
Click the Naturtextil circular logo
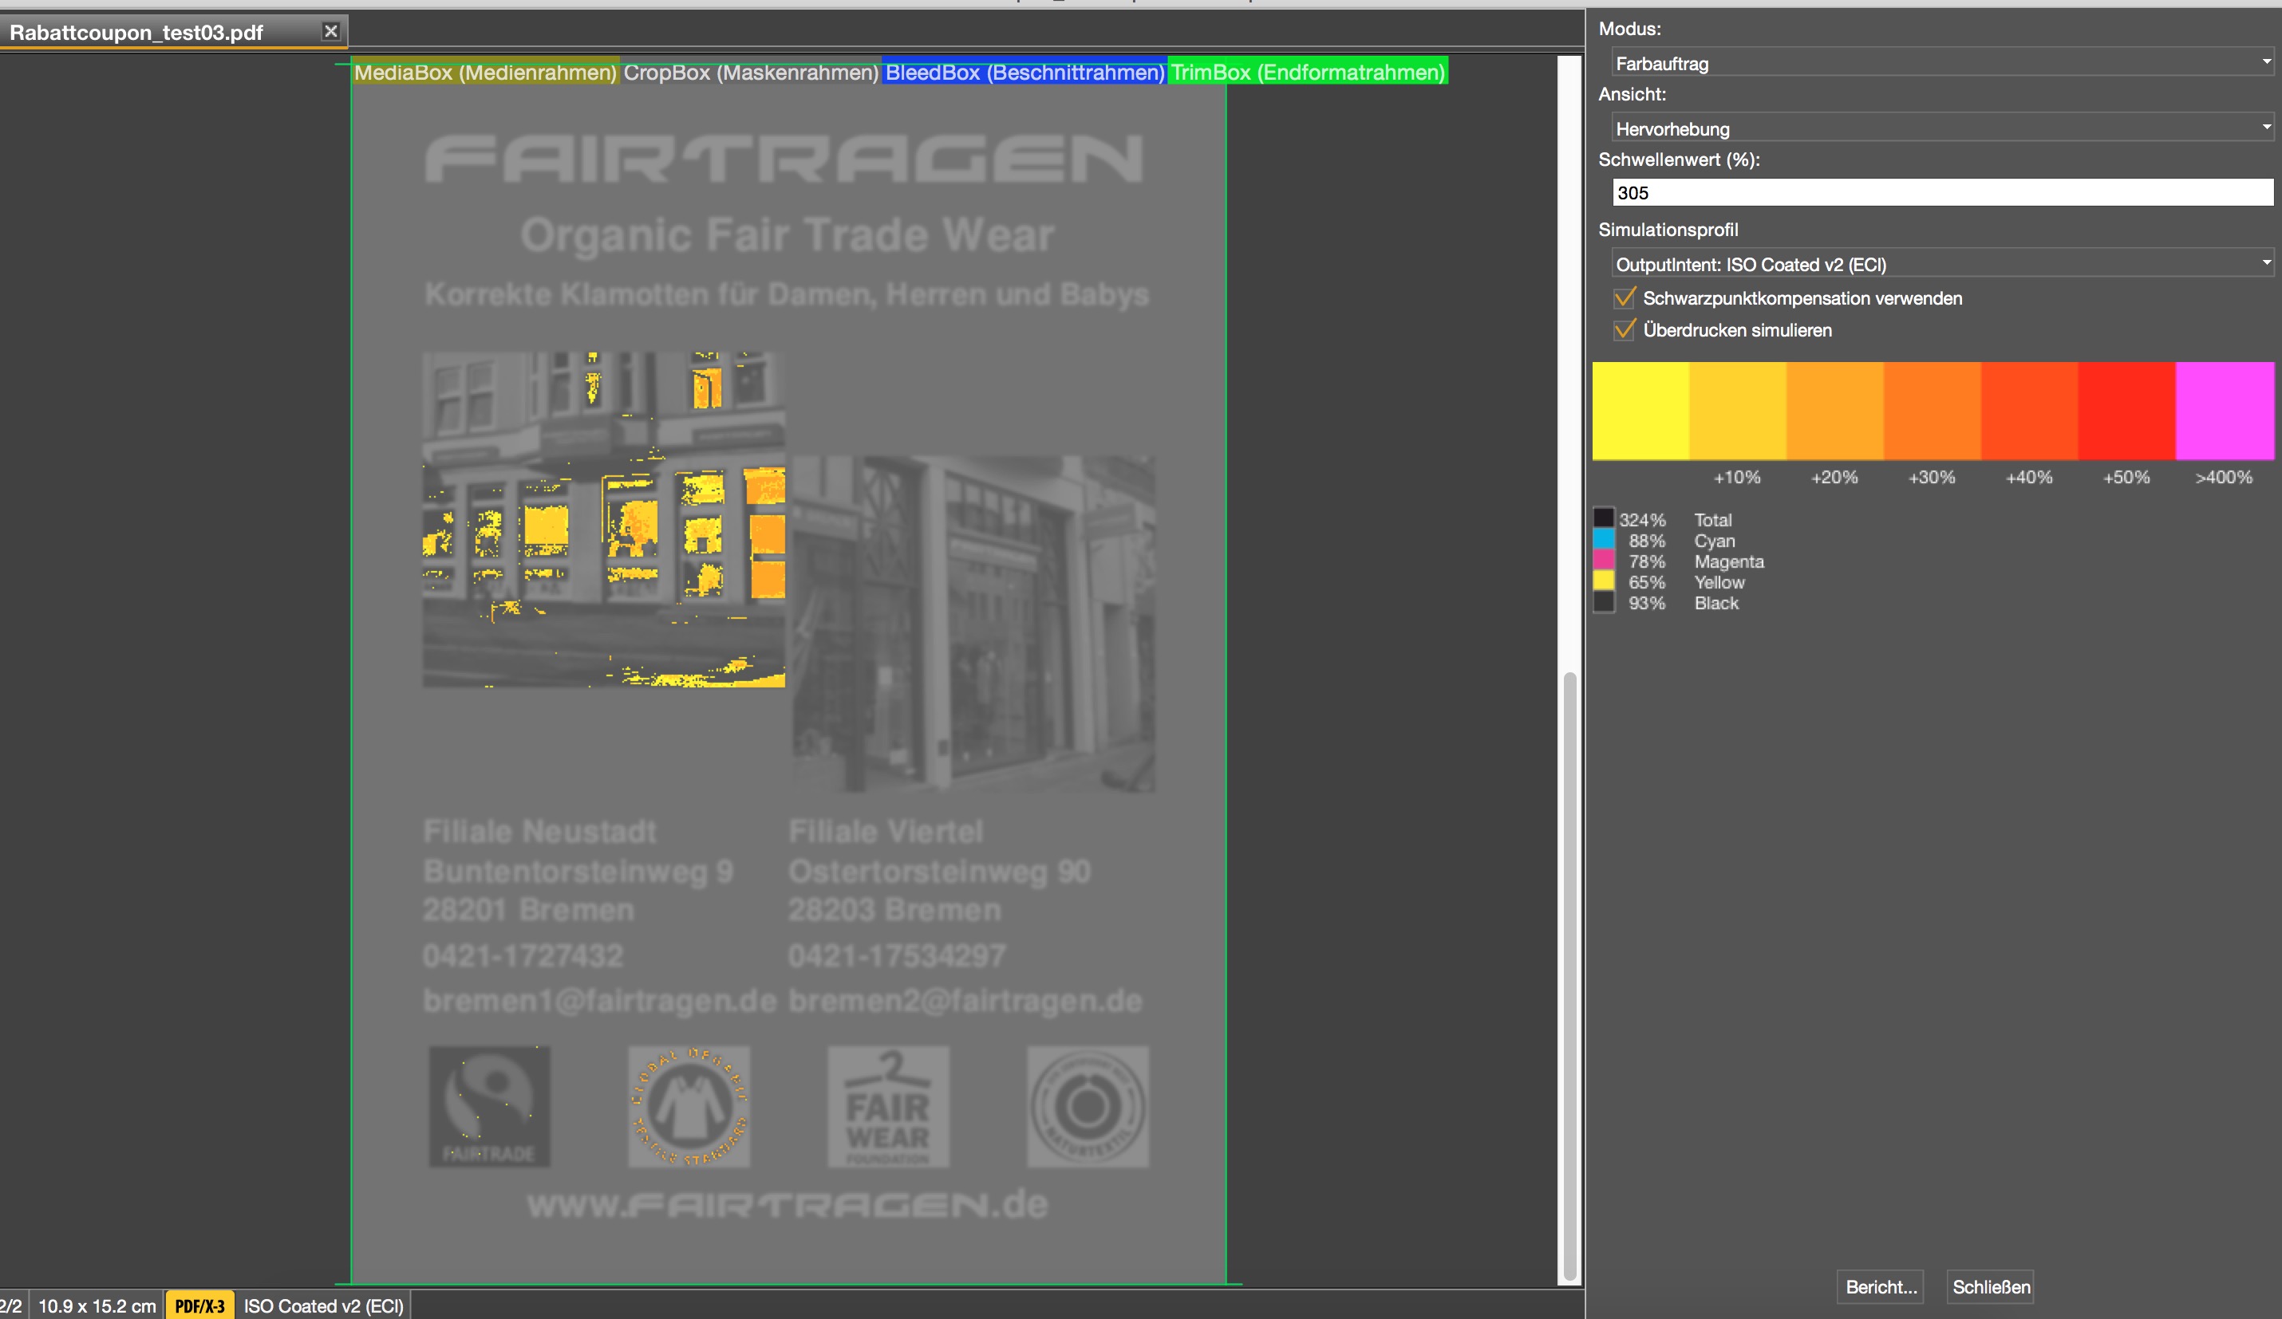click(1088, 1106)
